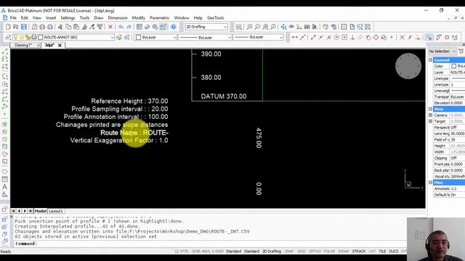Expand the Target property row
The image size is (465, 261).
coord(430,121)
